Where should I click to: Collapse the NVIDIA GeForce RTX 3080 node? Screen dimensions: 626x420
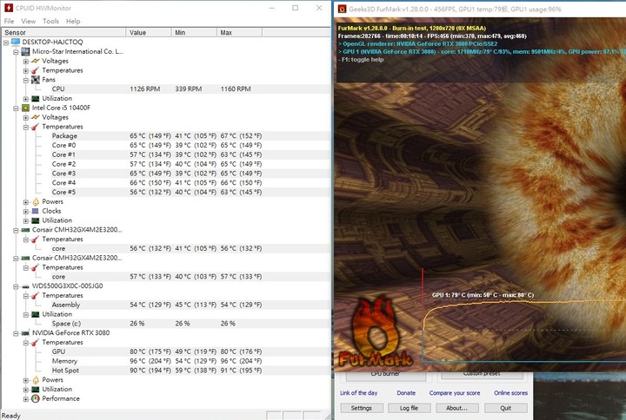(x=16, y=333)
